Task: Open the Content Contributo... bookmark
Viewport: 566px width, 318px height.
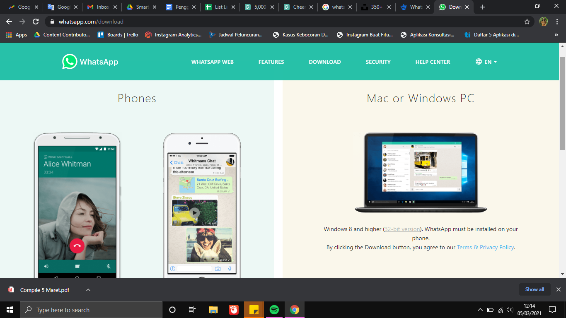Action: (x=62, y=35)
